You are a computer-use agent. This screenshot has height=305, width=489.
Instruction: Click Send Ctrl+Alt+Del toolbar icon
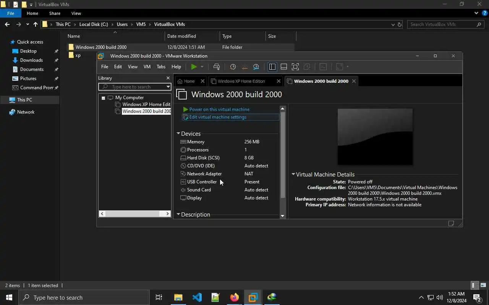(x=217, y=67)
